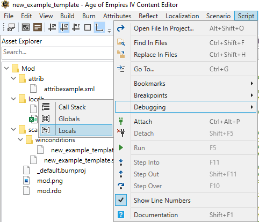Toggle the axis corner toolbar button
Viewport: 259px width, 222px height.
pyautogui.click(x=99, y=27)
